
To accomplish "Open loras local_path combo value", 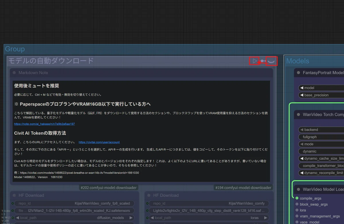I will tap(255, 218).
